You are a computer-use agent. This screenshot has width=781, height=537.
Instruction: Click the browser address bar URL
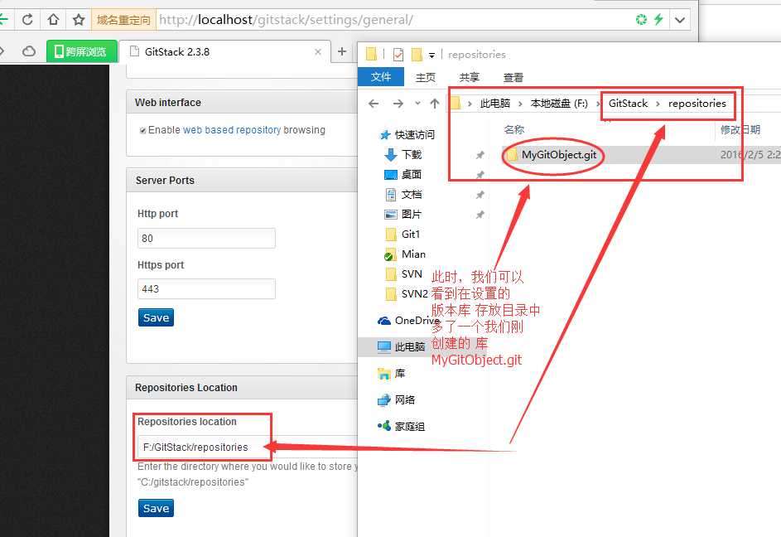(x=286, y=19)
